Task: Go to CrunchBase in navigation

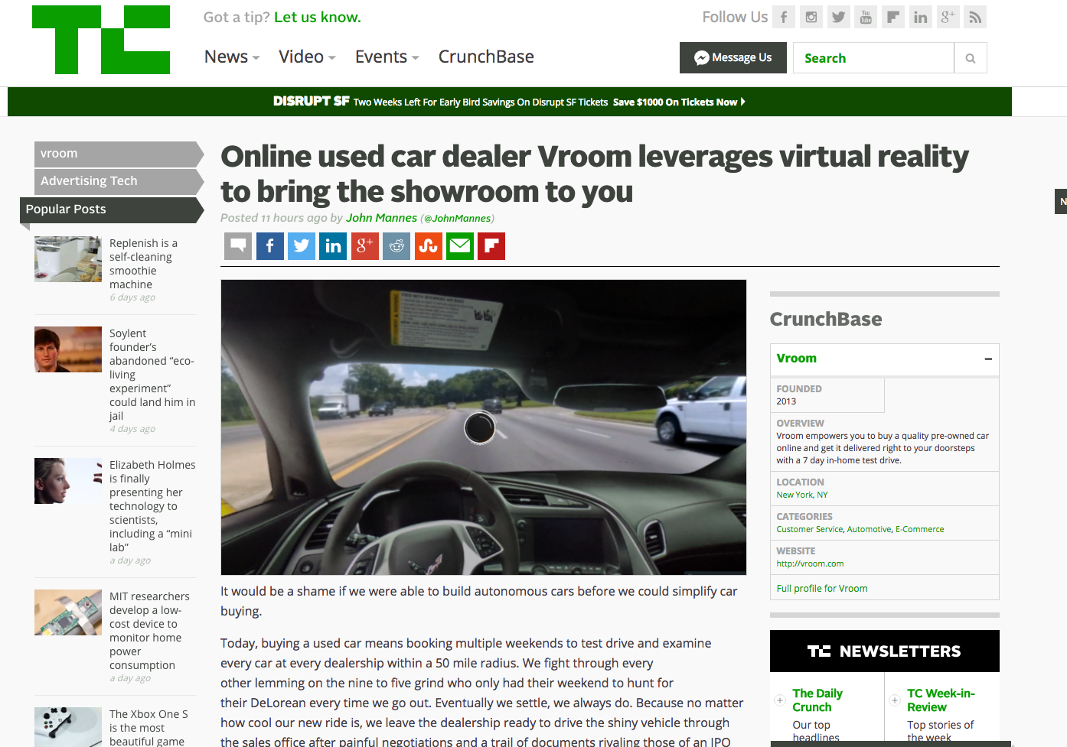Action: coord(486,57)
